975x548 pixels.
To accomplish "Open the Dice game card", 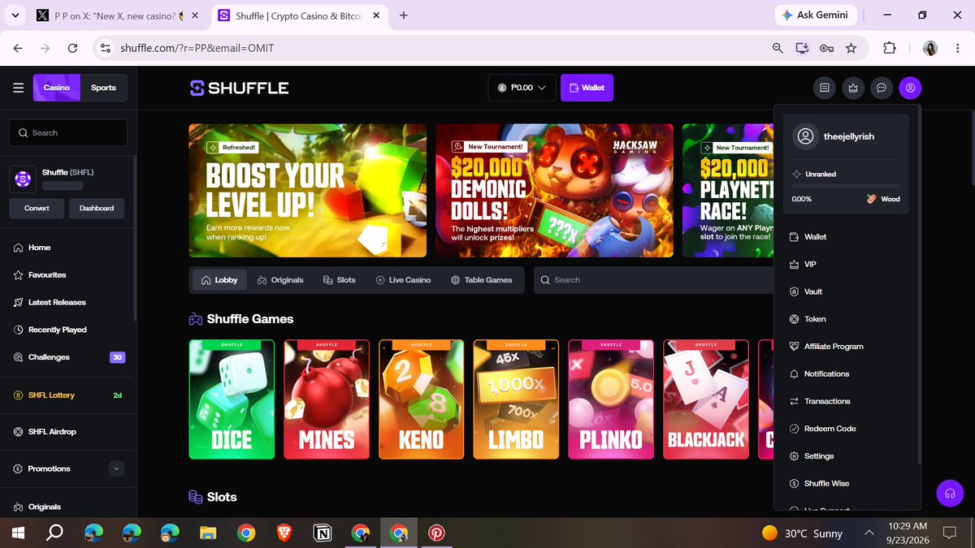I will pos(232,399).
